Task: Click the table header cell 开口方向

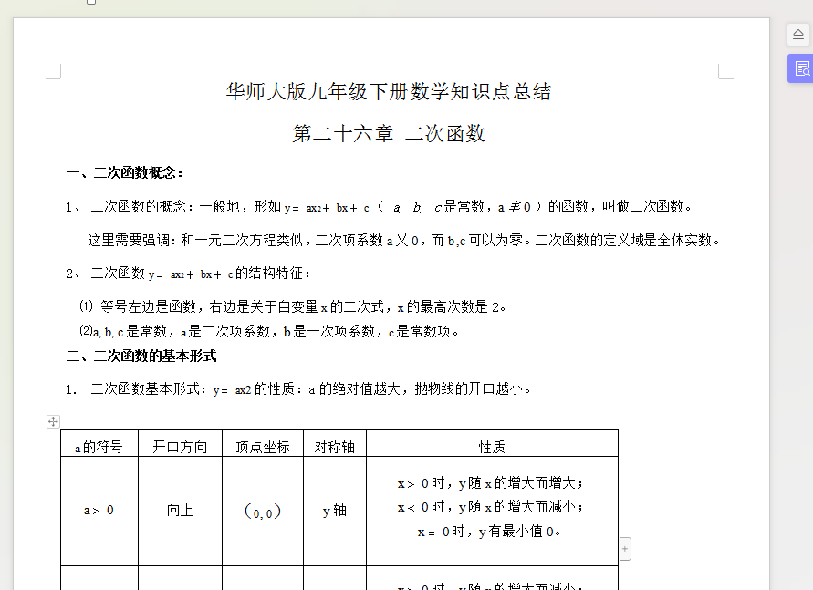Action: click(x=180, y=447)
